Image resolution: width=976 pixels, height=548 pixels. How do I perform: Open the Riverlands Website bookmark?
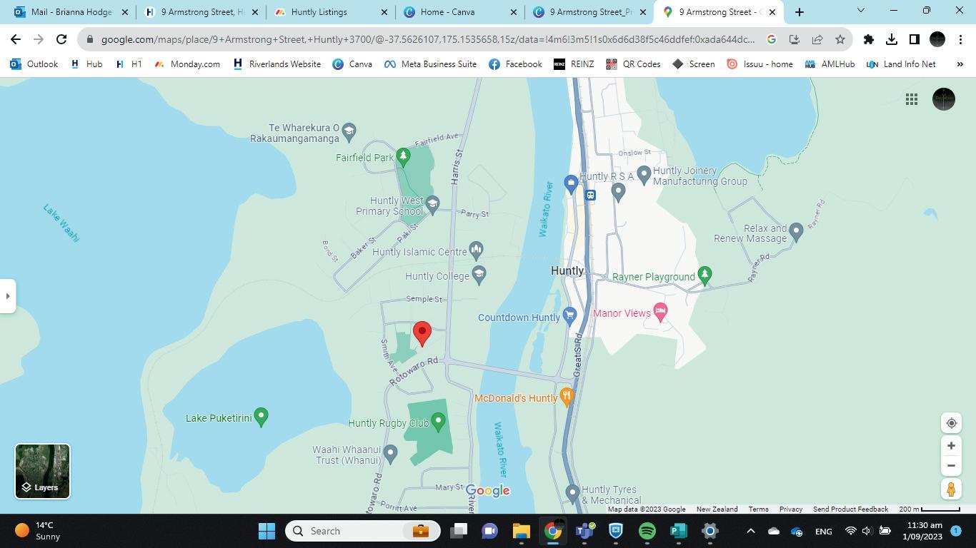click(x=277, y=64)
